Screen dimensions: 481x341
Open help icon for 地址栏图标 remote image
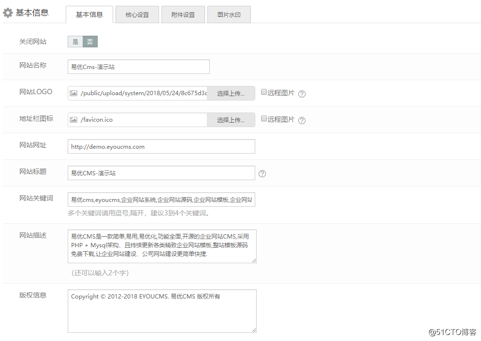[302, 120]
